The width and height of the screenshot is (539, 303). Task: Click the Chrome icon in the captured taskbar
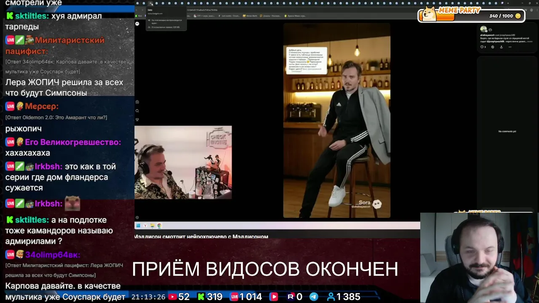[159, 226]
